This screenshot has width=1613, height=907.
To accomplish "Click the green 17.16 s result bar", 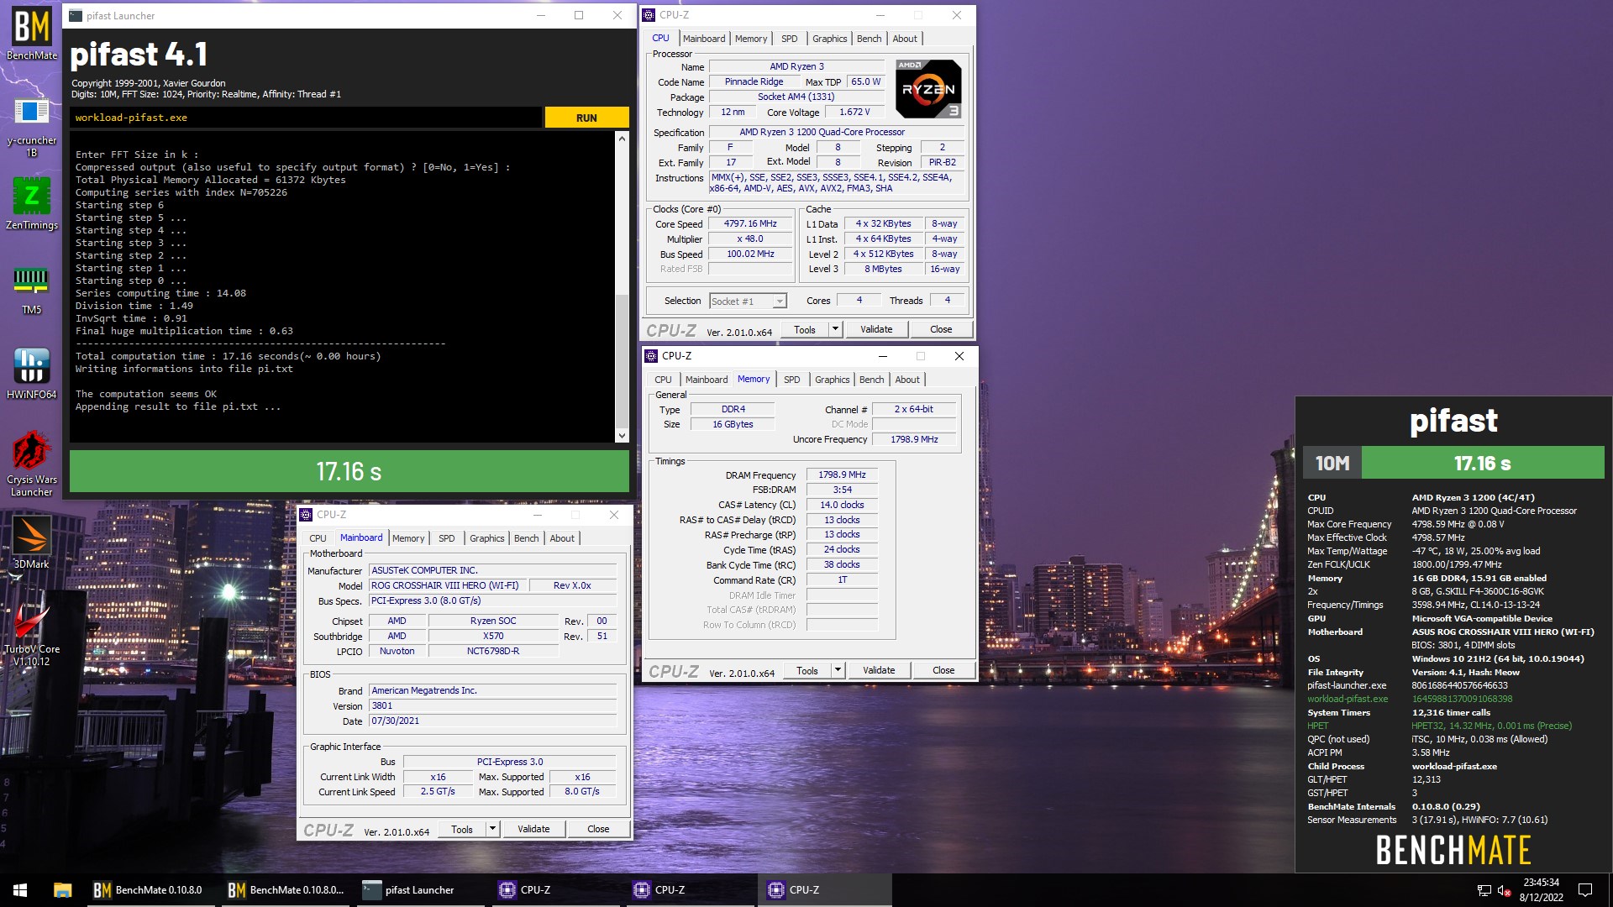I will pos(349,471).
